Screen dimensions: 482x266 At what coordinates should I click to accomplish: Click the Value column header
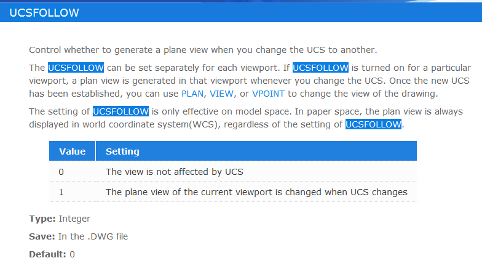73,151
